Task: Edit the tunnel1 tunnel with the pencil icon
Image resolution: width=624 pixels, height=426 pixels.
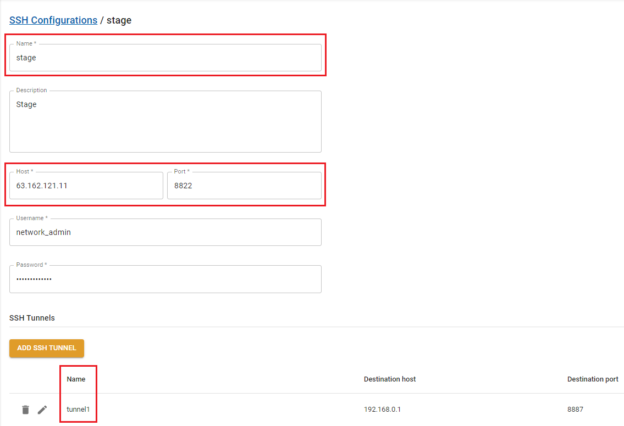Action: pyautogui.click(x=42, y=410)
